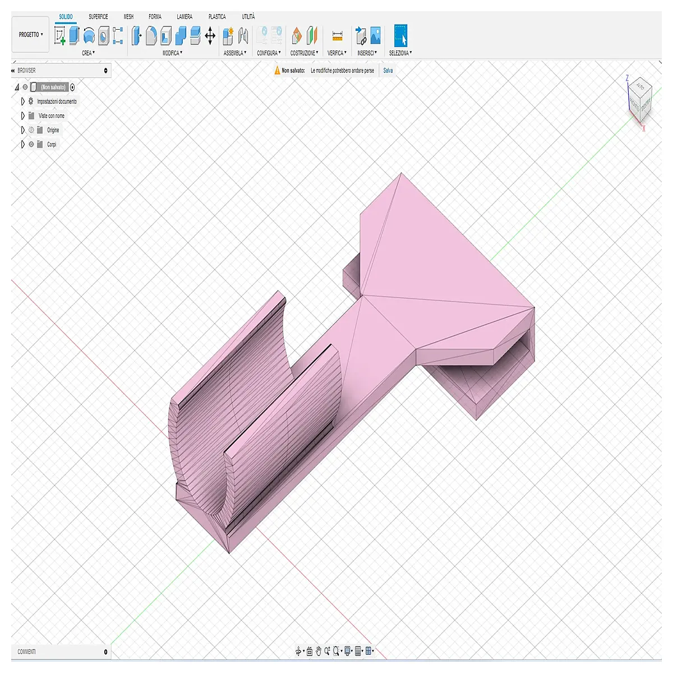
Task: Toggle visibility of (Non salvato) component
Action: 25,87
